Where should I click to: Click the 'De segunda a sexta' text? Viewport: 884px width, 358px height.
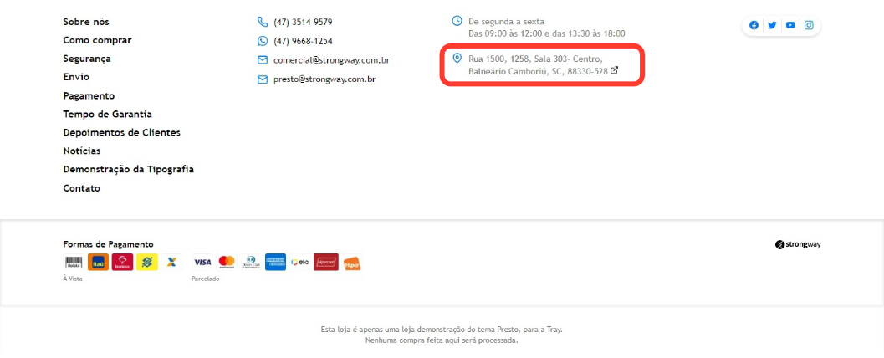506,22
